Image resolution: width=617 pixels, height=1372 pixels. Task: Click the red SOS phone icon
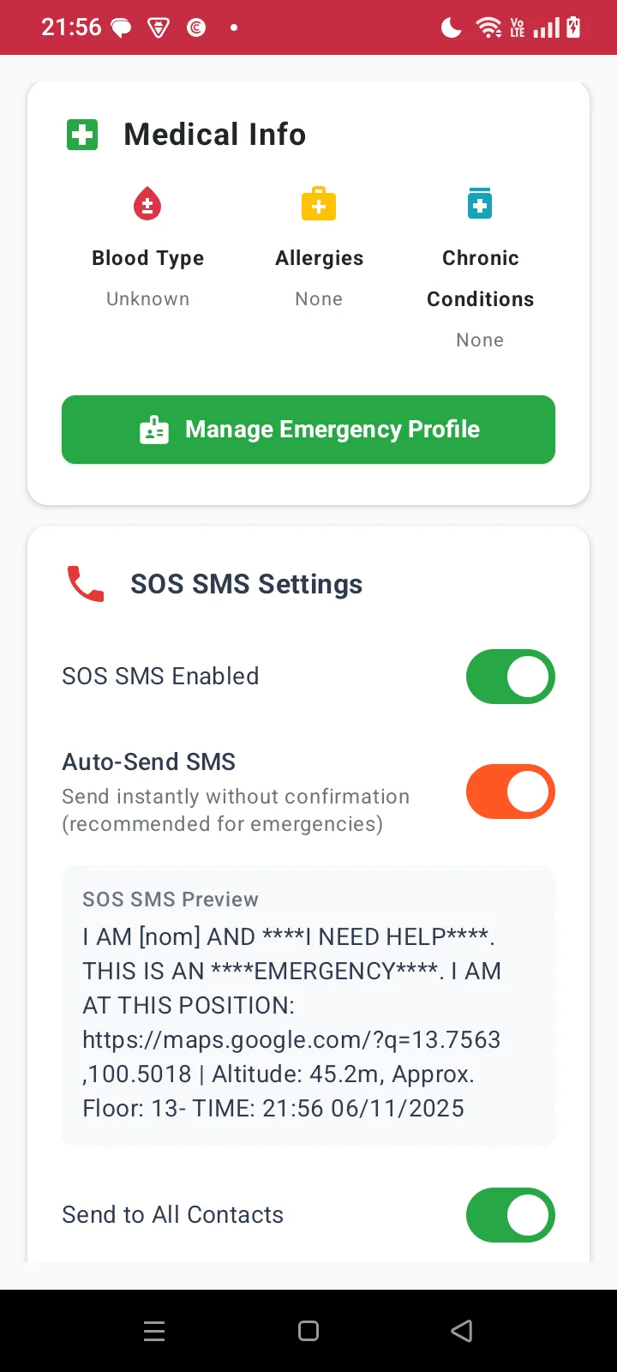pyautogui.click(x=83, y=583)
